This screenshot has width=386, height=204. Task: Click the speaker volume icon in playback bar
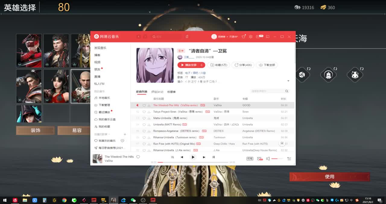(267, 159)
